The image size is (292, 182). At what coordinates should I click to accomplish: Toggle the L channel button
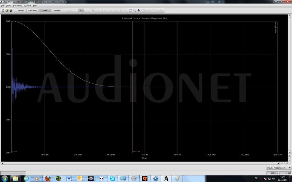click(81, 11)
